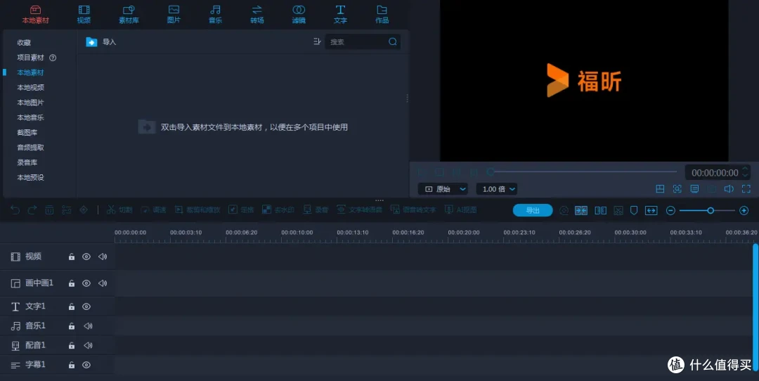Start the 录音 recording tool
The height and width of the screenshot is (381, 759).
coord(316,209)
